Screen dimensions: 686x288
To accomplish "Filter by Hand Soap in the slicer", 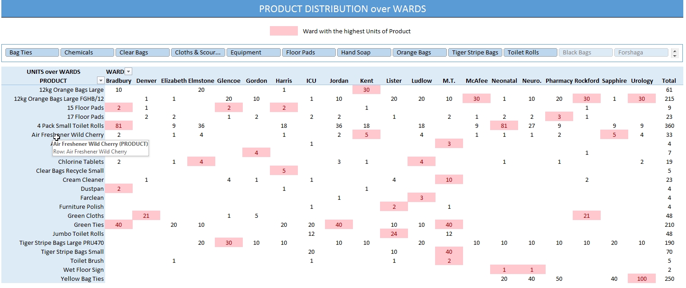I will click(364, 53).
